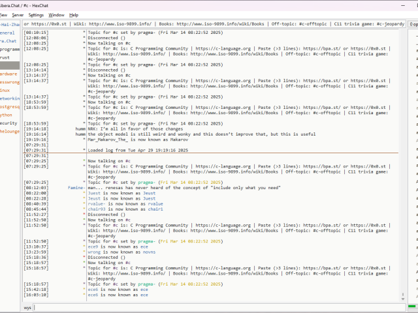The height and width of the screenshot is (313, 418).
Task: Switch to the lesswrong channel
Action: [x=10, y=82]
